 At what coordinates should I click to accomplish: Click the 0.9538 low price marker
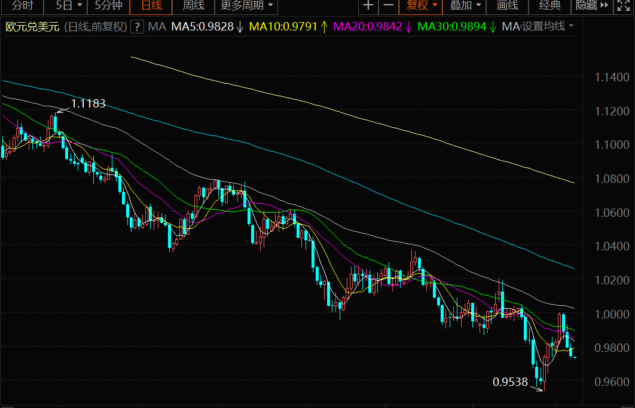pos(510,382)
